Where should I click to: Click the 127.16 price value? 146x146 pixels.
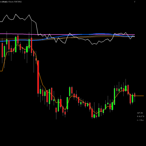coord(140,113)
